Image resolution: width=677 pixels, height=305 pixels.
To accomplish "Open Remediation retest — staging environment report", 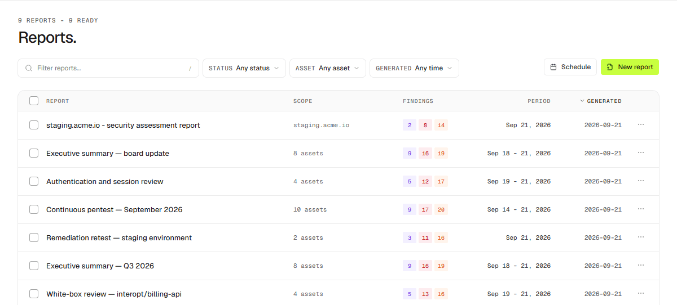I will (119, 237).
